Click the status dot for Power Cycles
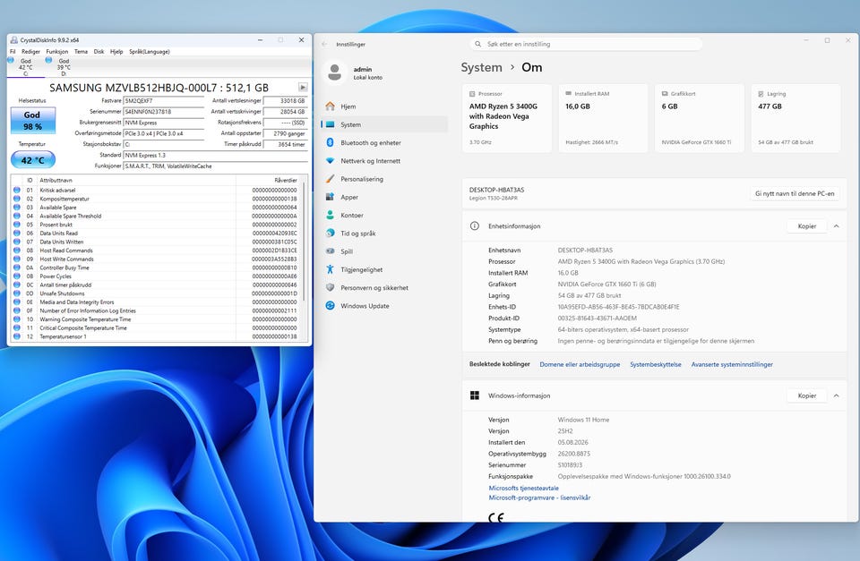The height and width of the screenshot is (561, 860). [x=17, y=276]
